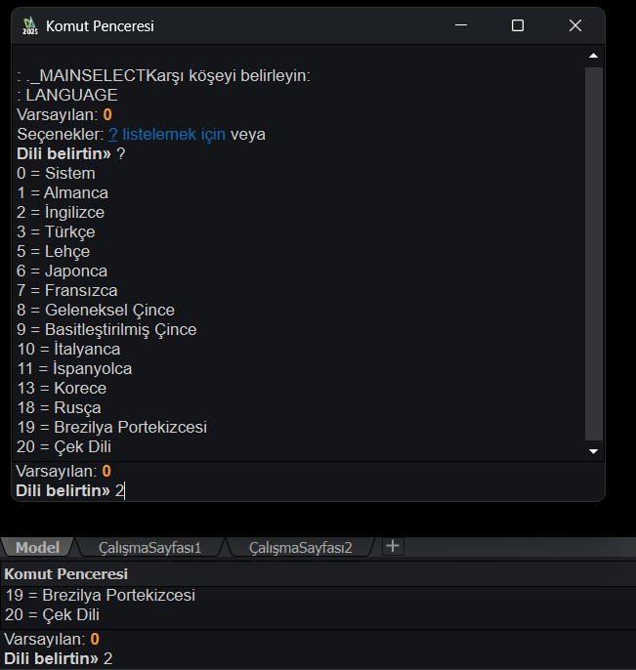The width and height of the screenshot is (636, 670).
Task: Click the ": LANGUAGE" command history line
Action: tap(67, 95)
